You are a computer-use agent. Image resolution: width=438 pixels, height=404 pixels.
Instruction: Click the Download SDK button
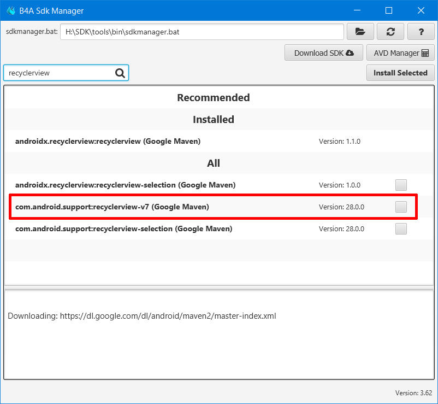pyautogui.click(x=323, y=53)
